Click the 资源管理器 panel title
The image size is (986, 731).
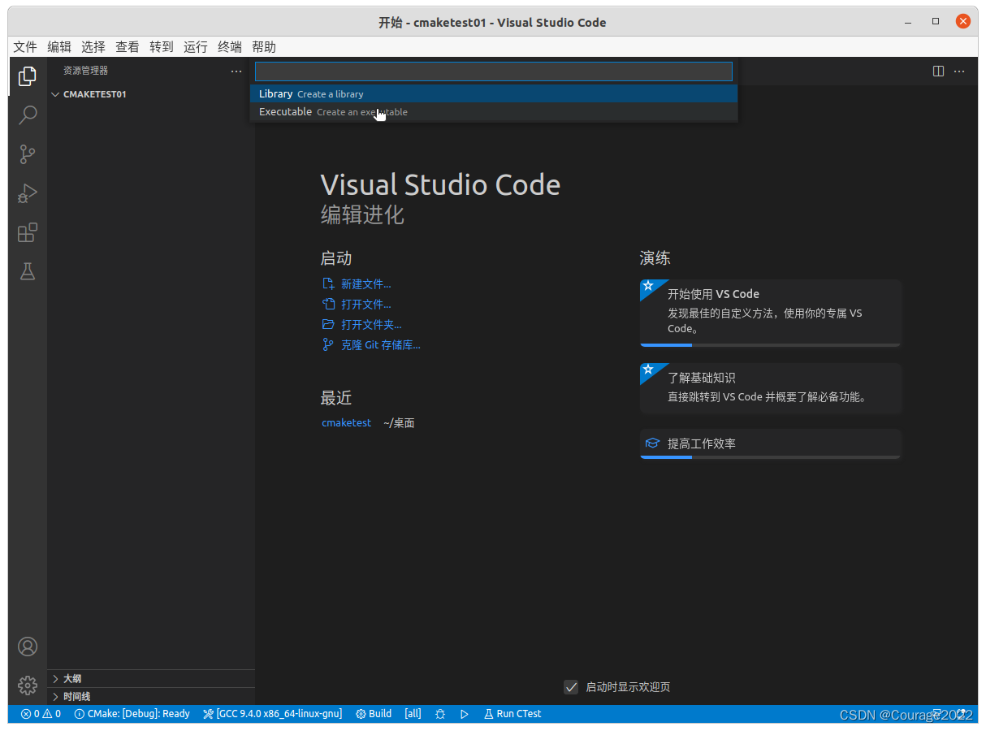click(x=85, y=71)
